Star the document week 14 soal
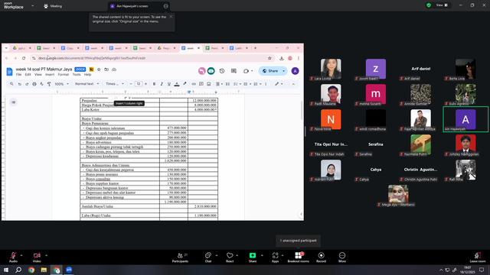The image size is (490, 275). point(99,70)
